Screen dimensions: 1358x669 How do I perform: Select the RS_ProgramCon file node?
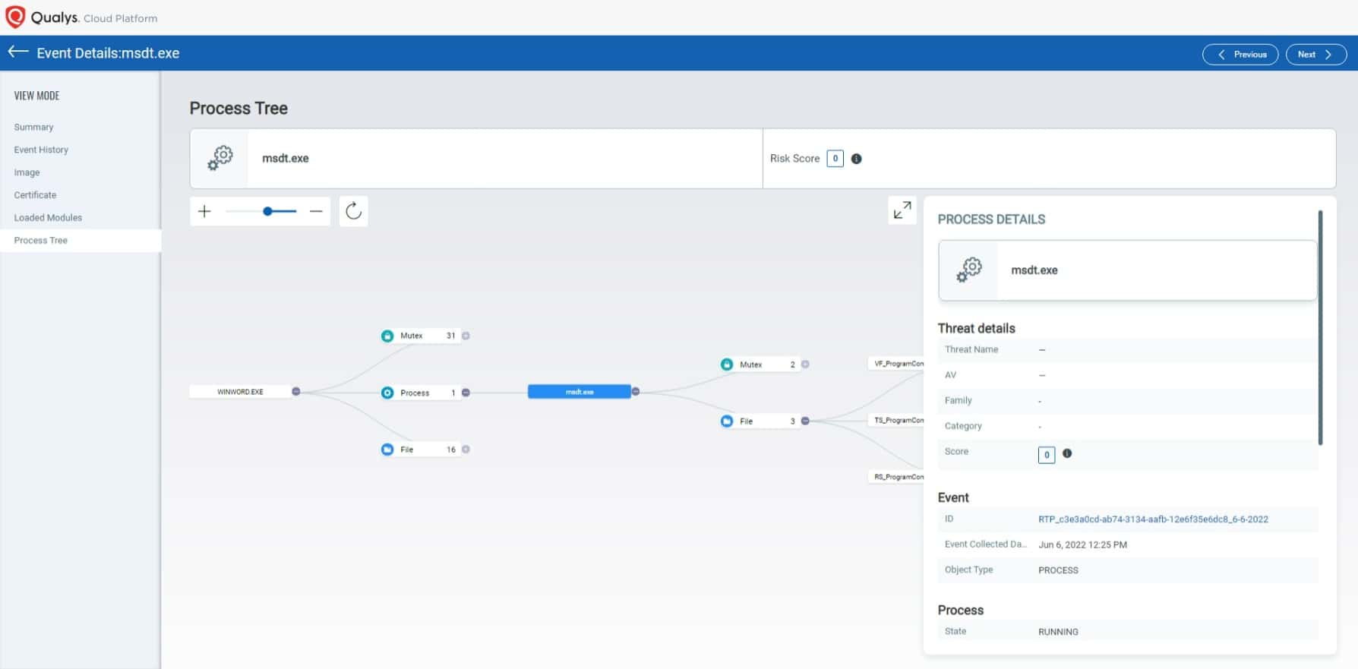click(x=896, y=477)
